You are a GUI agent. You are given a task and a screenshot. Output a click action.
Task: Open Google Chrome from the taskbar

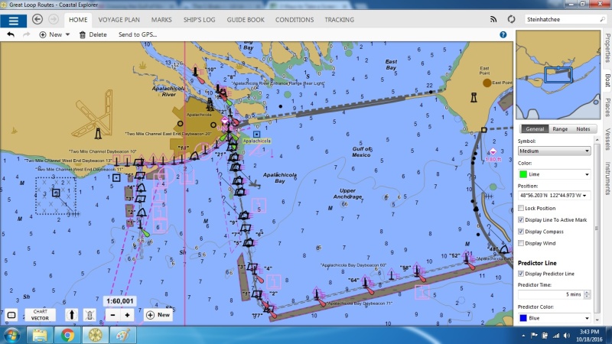click(67, 335)
